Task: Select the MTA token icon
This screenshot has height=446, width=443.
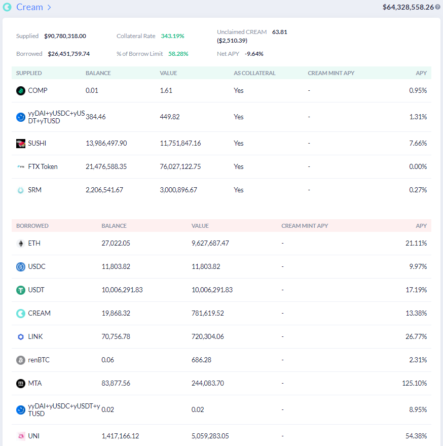Action: pyautogui.click(x=21, y=384)
